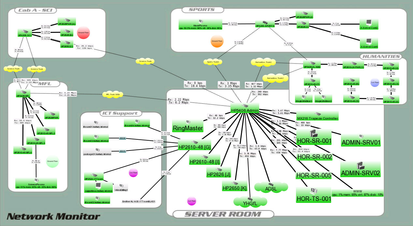Open the HP2626PWR [A] switch node

click(x=66, y=21)
